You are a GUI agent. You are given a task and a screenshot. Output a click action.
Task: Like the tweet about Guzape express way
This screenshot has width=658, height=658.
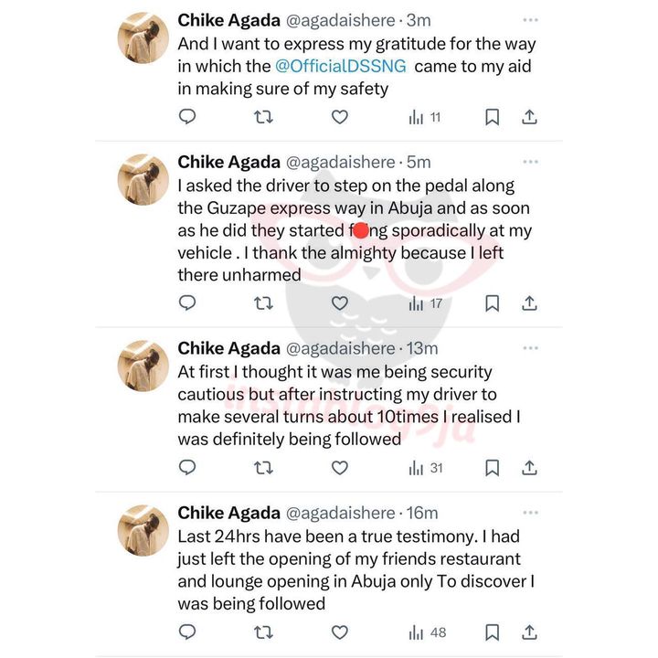(339, 303)
